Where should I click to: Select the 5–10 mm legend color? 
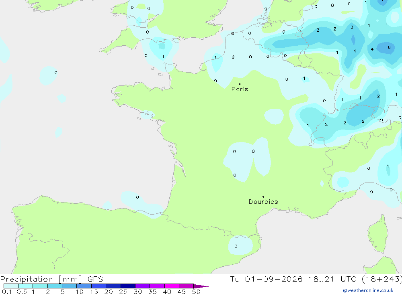[x=70, y=286]
